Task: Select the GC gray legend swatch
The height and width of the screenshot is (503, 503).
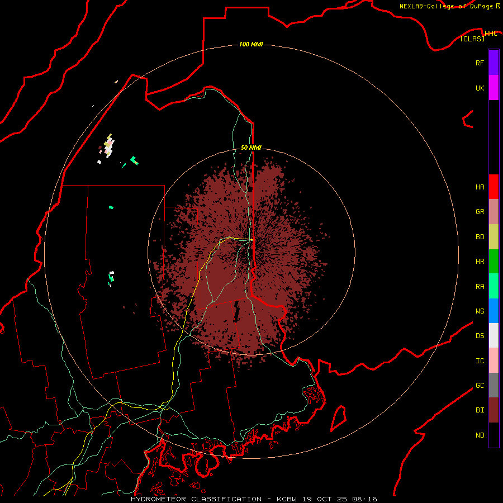Action: (x=493, y=385)
